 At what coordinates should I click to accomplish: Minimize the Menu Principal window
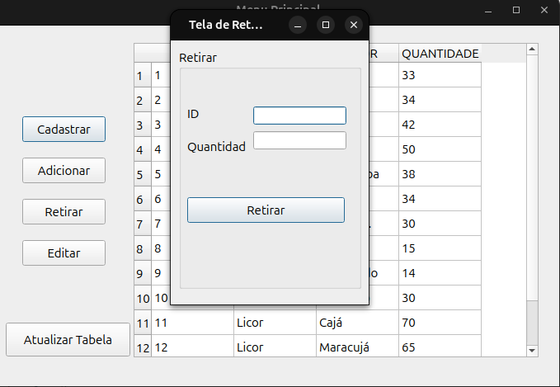pos(488,11)
